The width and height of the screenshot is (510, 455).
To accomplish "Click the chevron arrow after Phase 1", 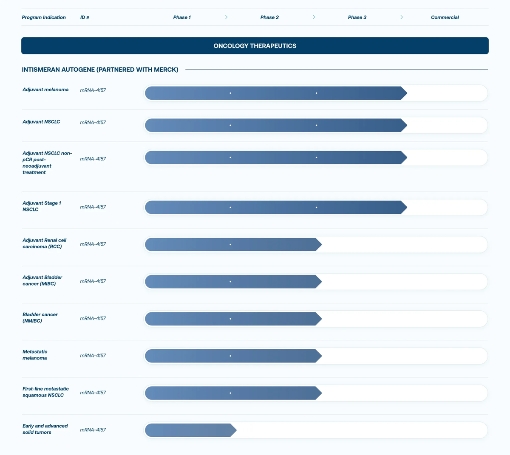I will click(x=226, y=17).
